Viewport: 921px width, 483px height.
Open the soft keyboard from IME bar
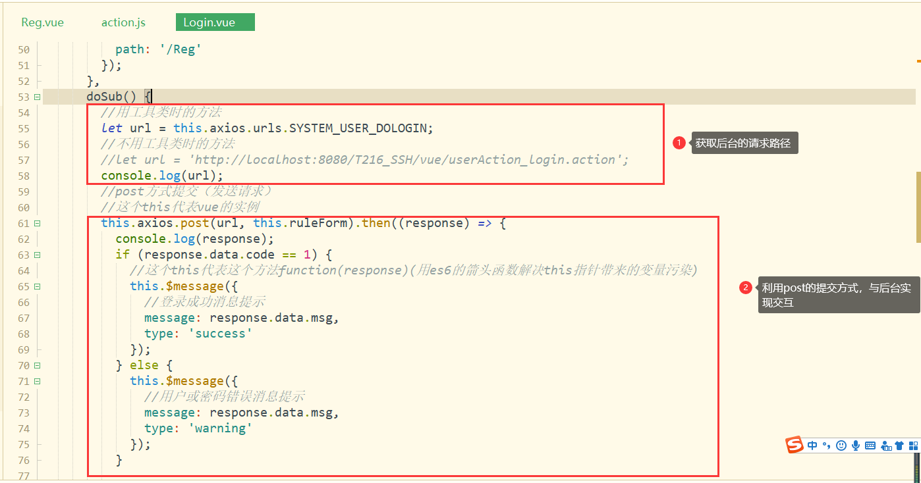click(870, 445)
